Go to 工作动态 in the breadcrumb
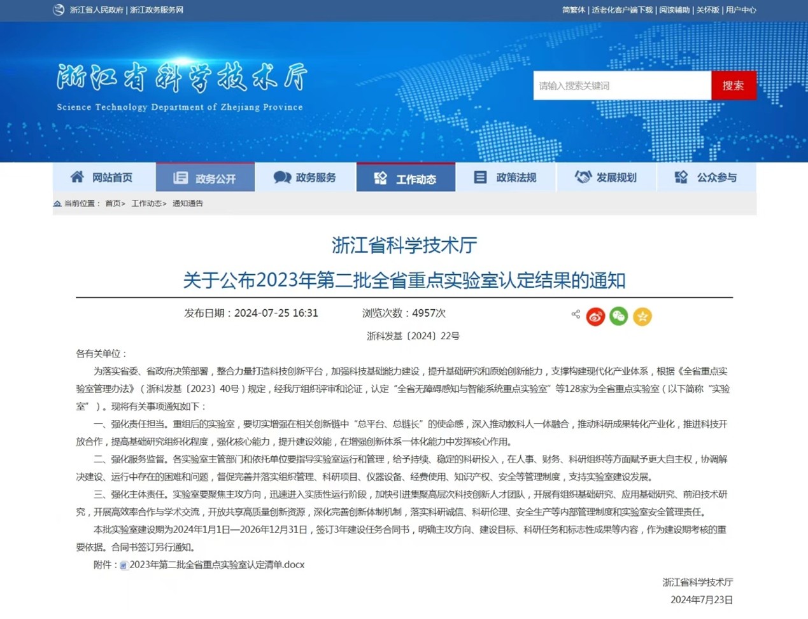The height and width of the screenshot is (619, 808). (x=146, y=204)
